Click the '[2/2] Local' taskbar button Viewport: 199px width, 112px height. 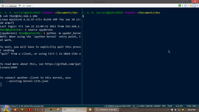pyautogui.click(x=74, y=110)
